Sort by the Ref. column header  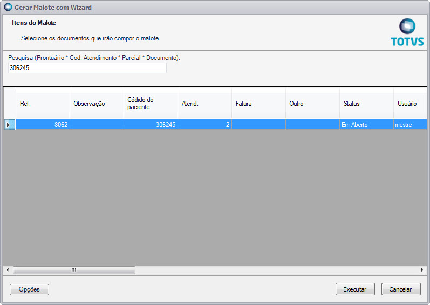point(43,104)
